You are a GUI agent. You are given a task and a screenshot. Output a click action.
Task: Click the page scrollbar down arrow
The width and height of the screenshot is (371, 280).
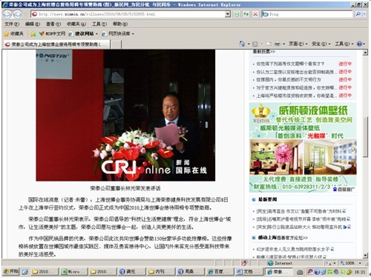click(366, 256)
